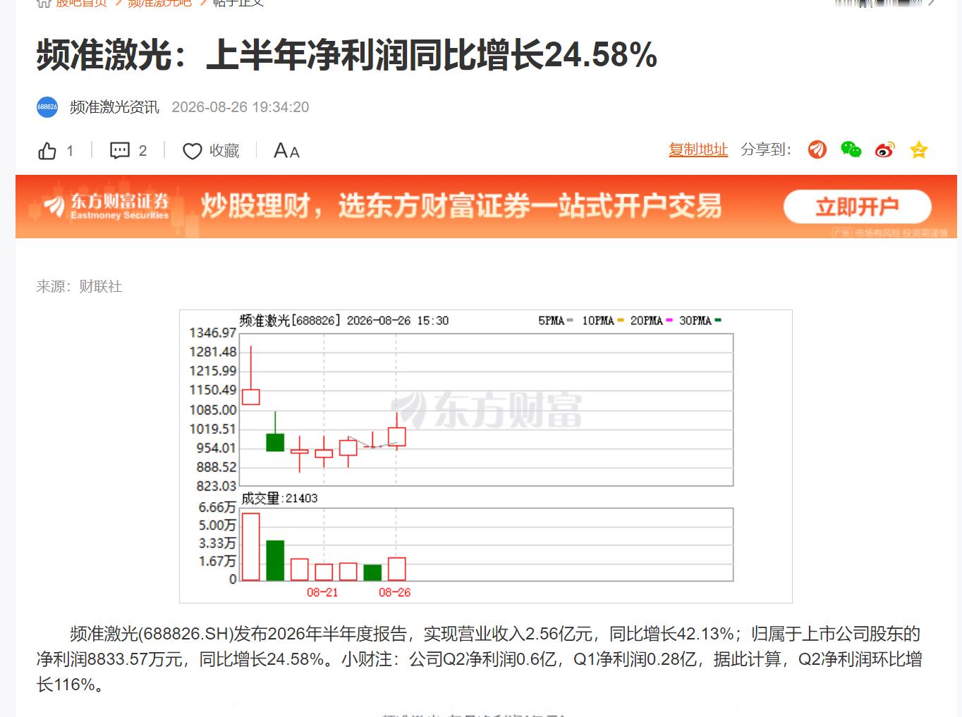Click the 复制地址 copy link
Viewport: 962px width, 717px height.
698,149
